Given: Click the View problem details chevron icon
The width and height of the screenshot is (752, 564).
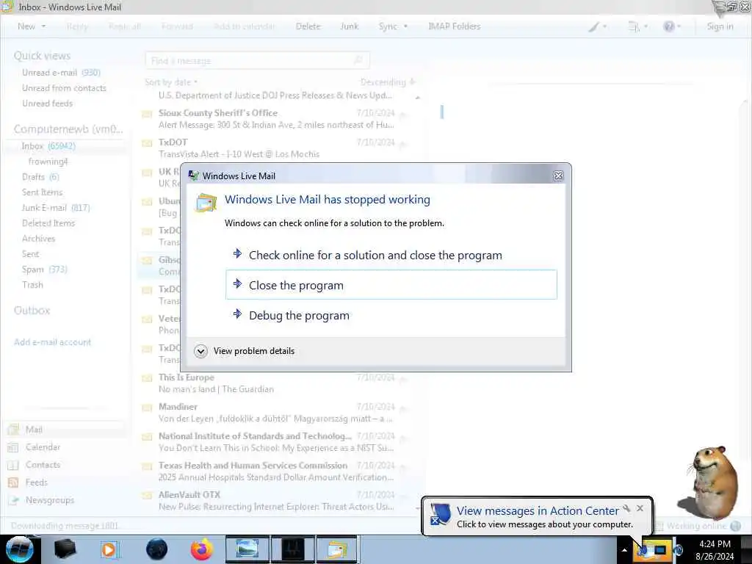Looking at the screenshot, I should pyautogui.click(x=201, y=351).
